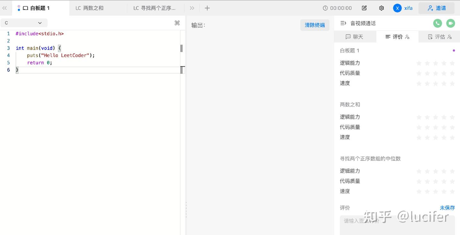Image resolution: width=460 pixels, height=235 pixels.
Task: Rate 代码质量 of 两数之和 one star
Action: (x=419, y=127)
